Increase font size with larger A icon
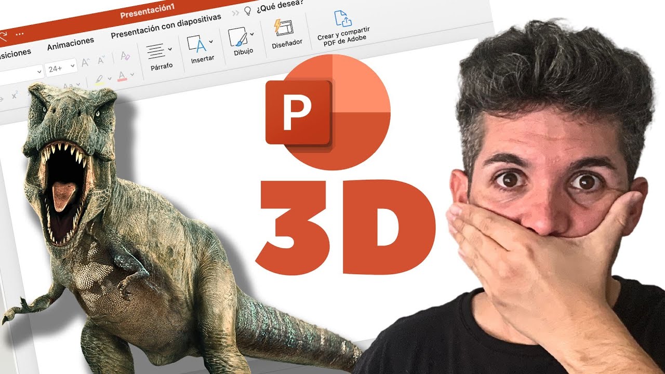665x374 pixels. click(86, 61)
